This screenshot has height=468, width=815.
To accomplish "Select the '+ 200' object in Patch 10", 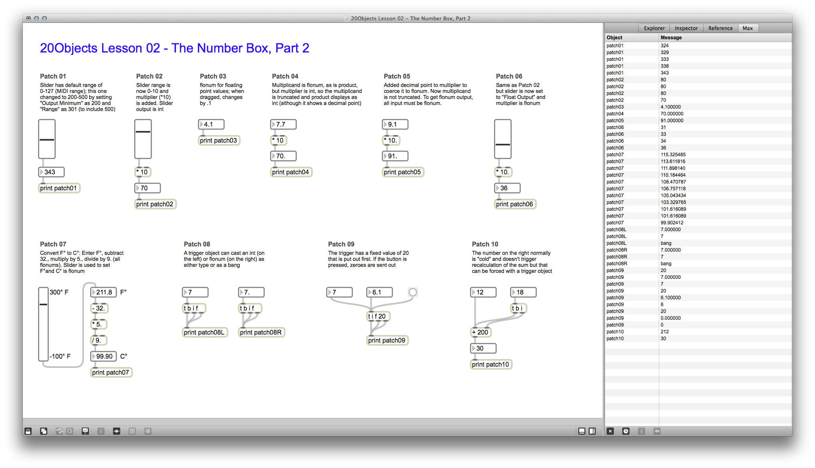I will [x=481, y=332].
